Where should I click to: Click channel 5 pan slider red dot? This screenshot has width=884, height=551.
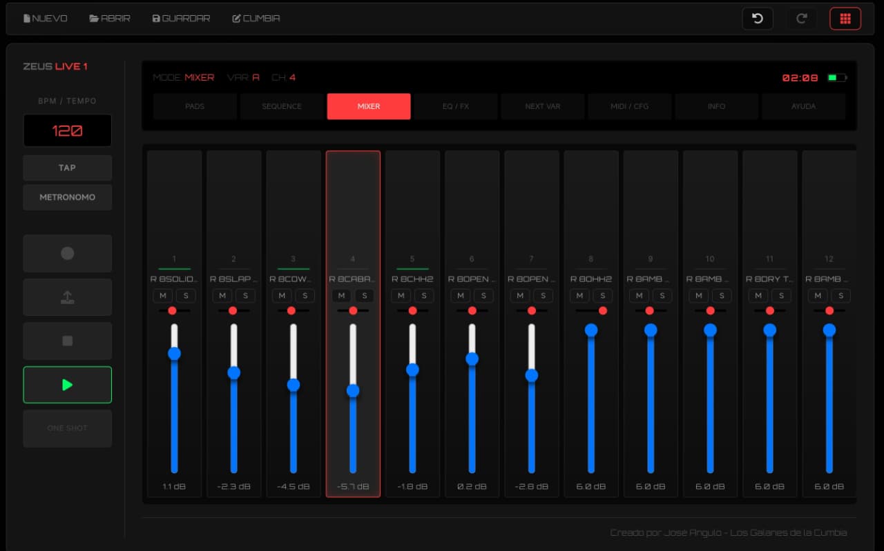click(412, 310)
